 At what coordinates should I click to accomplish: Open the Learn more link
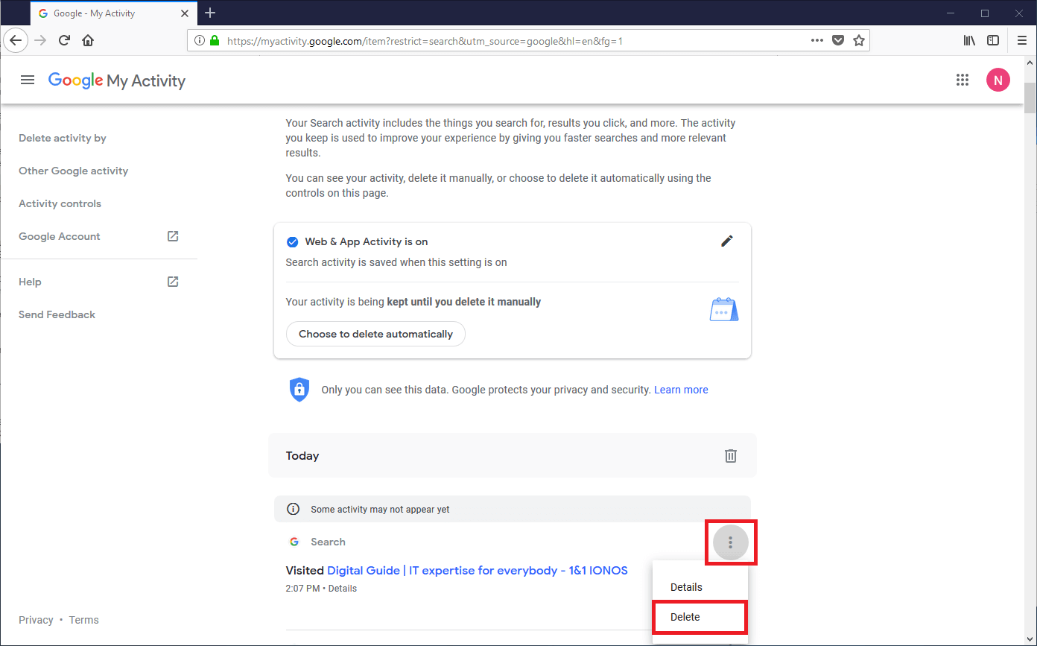click(x=680, y=390)
